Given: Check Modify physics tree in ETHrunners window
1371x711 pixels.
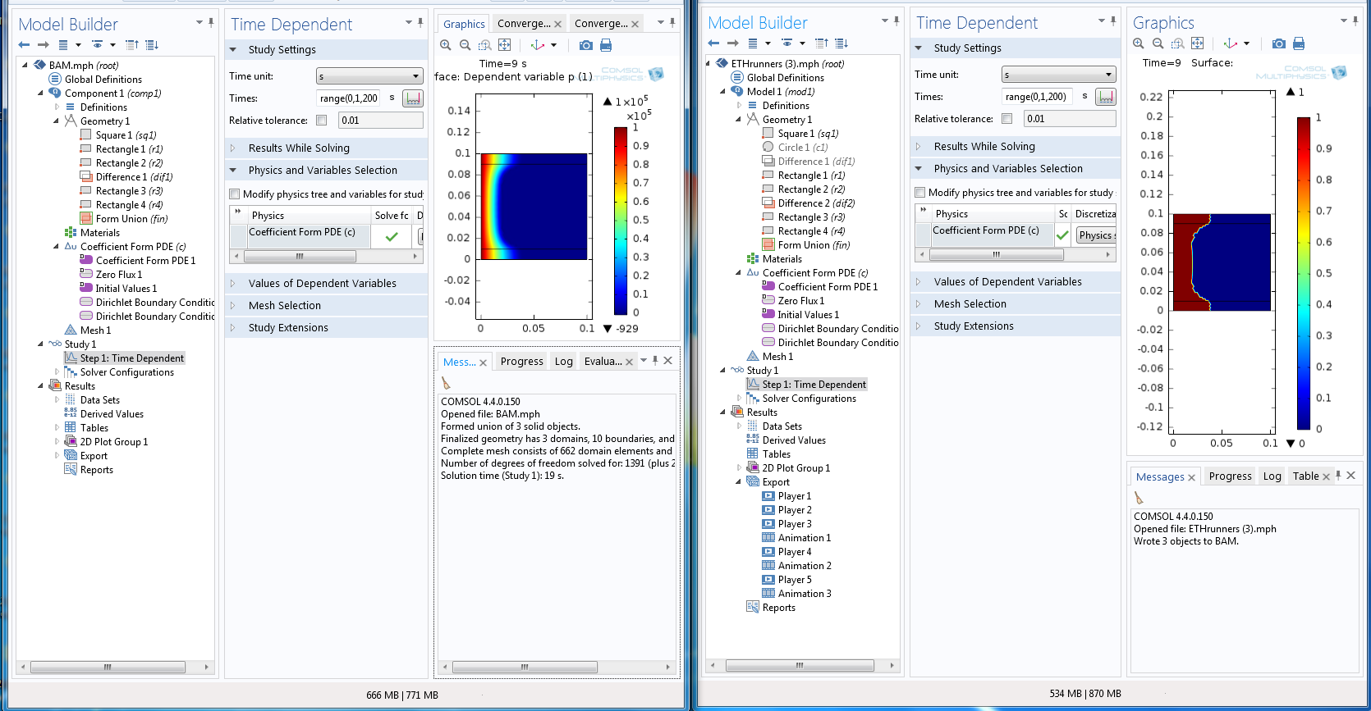Looking at the screenshot, I should point(920,193).
